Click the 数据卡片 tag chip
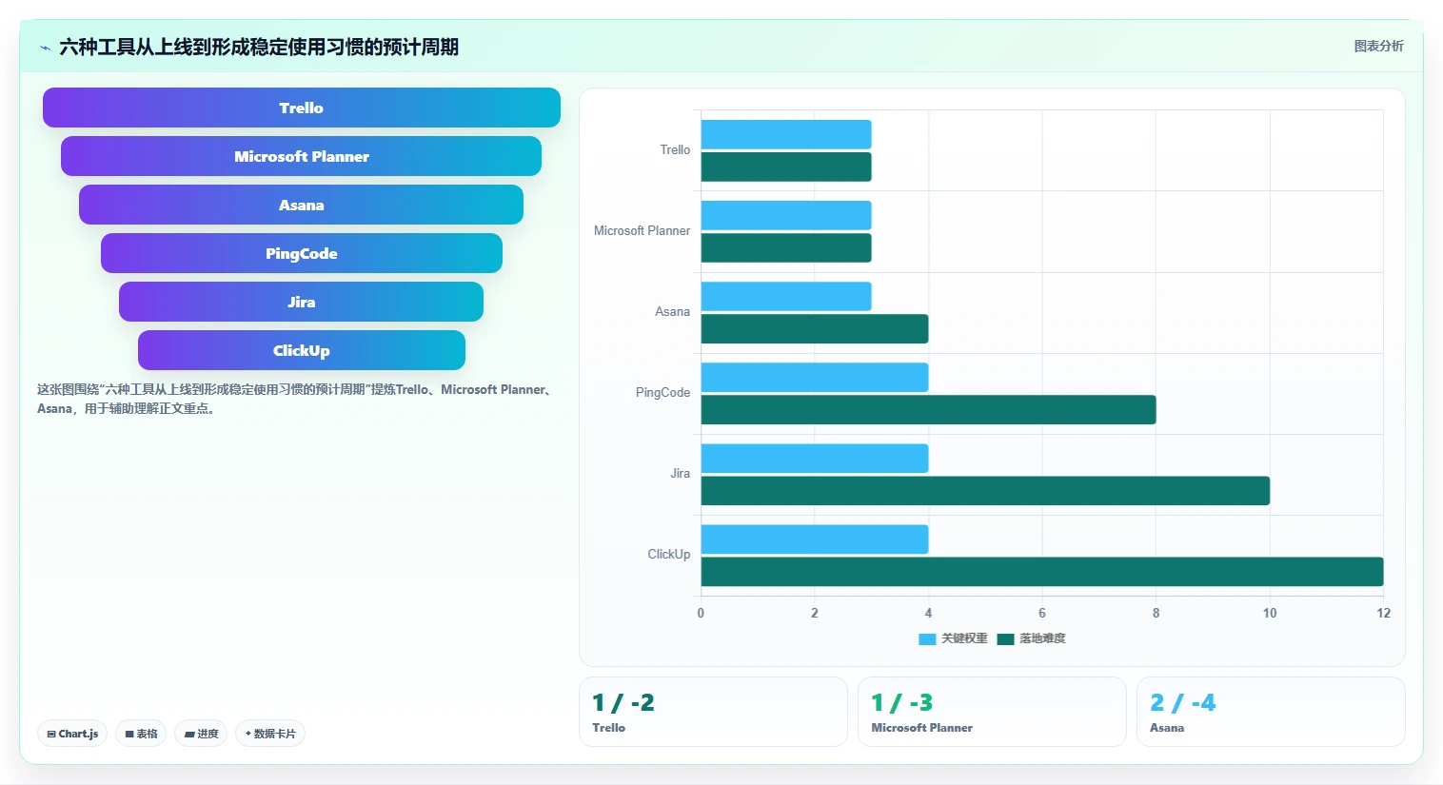 click(x=270, y=734)
